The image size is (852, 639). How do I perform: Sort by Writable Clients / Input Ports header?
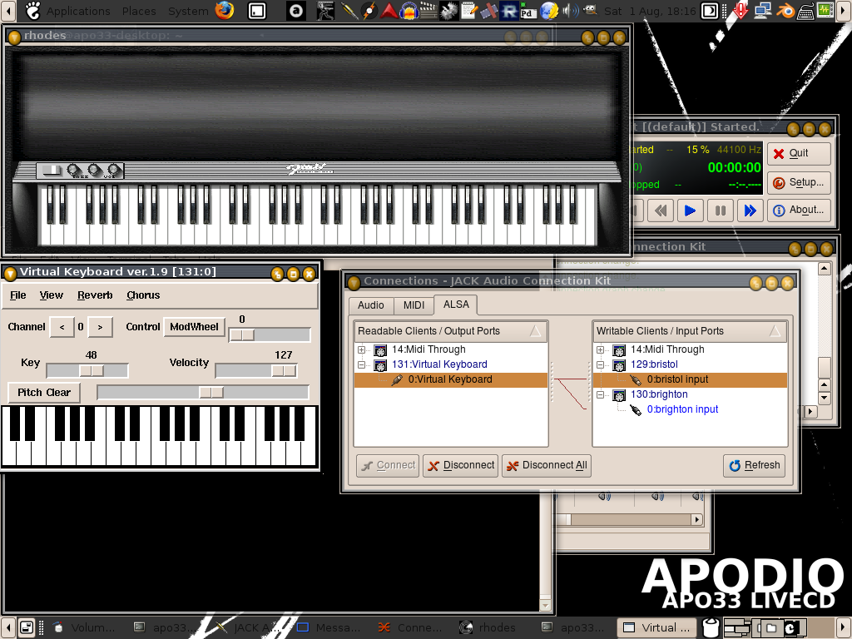coord(690,331)
